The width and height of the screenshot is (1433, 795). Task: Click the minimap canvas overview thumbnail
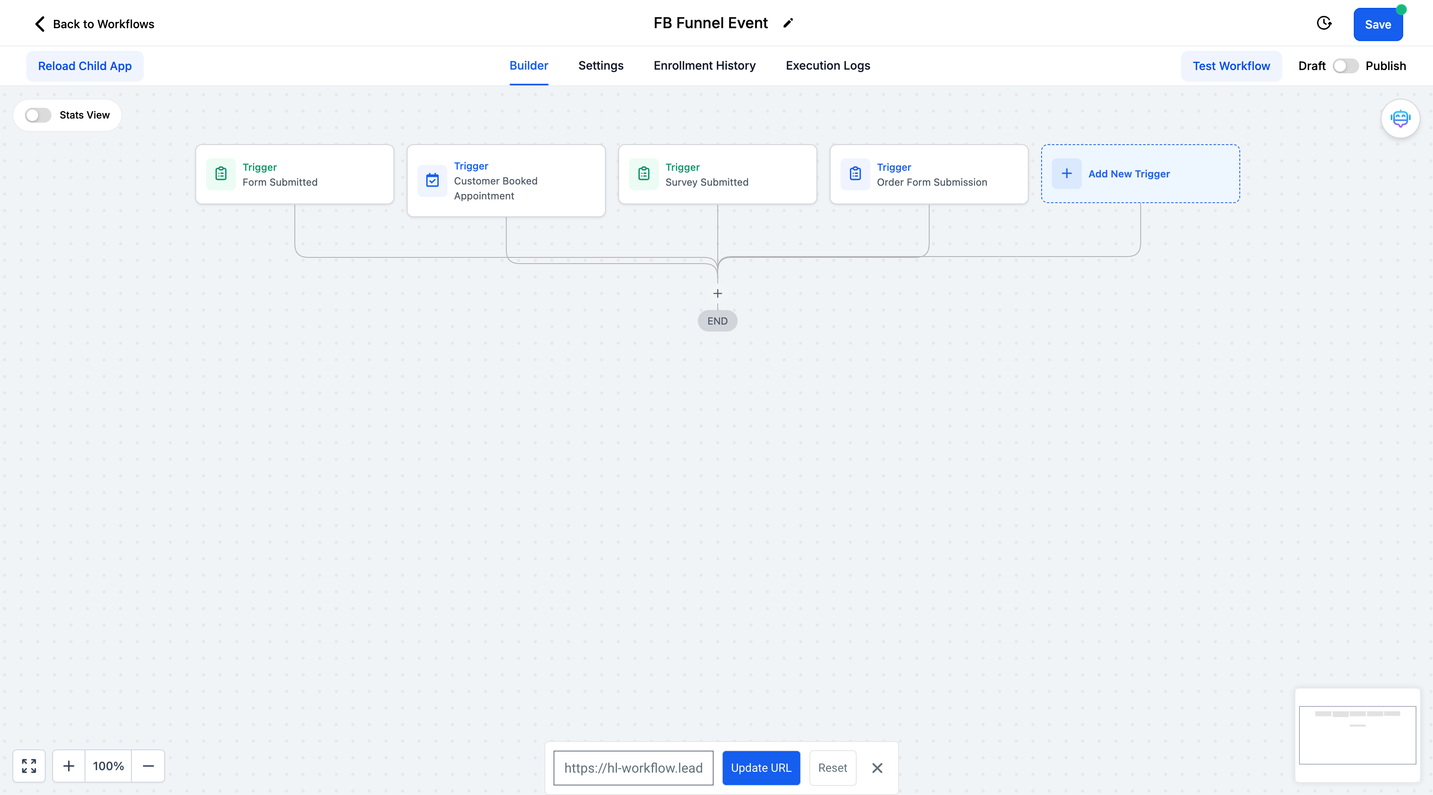point(1357,735)
